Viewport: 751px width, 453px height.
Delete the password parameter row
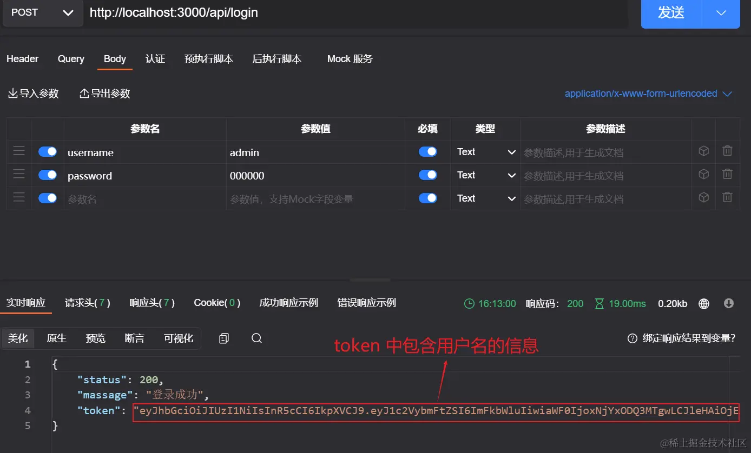(728, 174)
